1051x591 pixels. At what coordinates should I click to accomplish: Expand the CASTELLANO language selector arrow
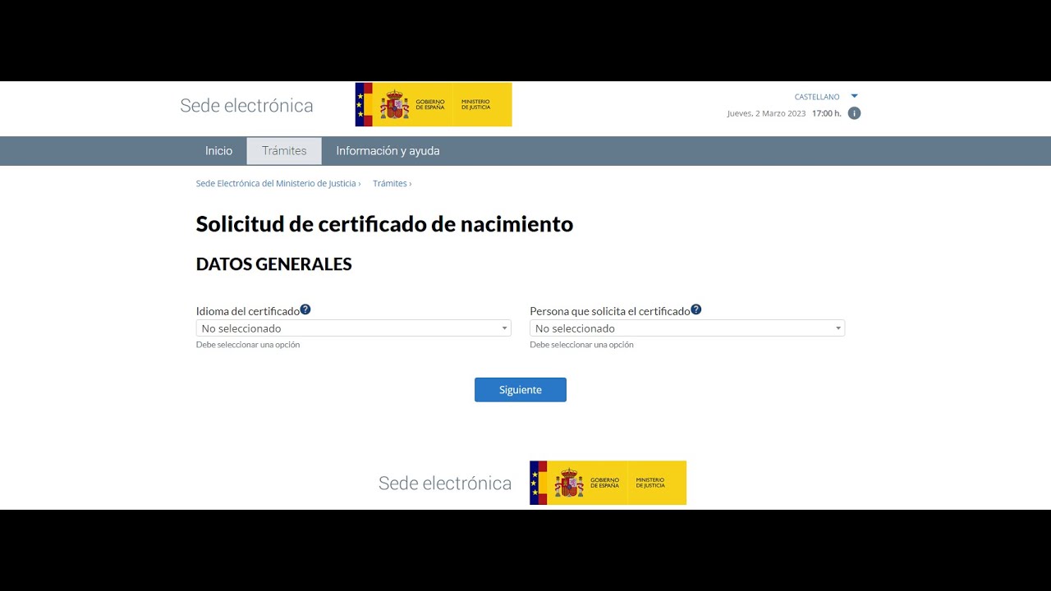(854, 96)
